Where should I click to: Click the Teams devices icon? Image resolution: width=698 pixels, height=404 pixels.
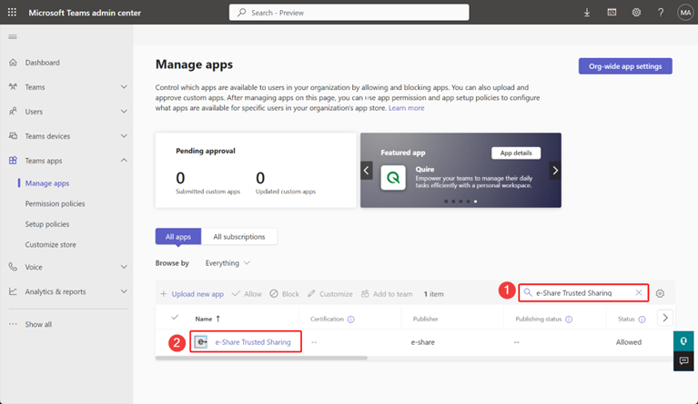(13, 136)
